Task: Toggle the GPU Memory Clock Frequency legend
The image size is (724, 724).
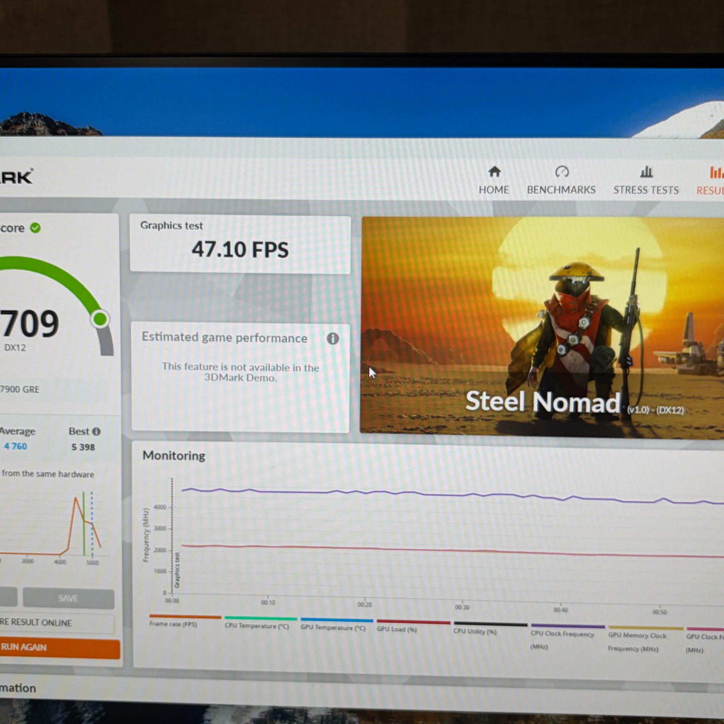Action: (645, 639)
